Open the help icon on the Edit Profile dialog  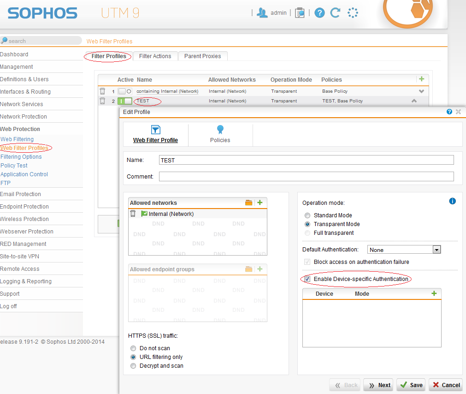pos(449,112)
